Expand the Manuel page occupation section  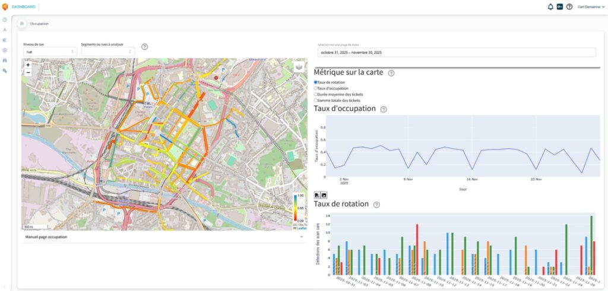pyautogui.click(x=164, y=236)
